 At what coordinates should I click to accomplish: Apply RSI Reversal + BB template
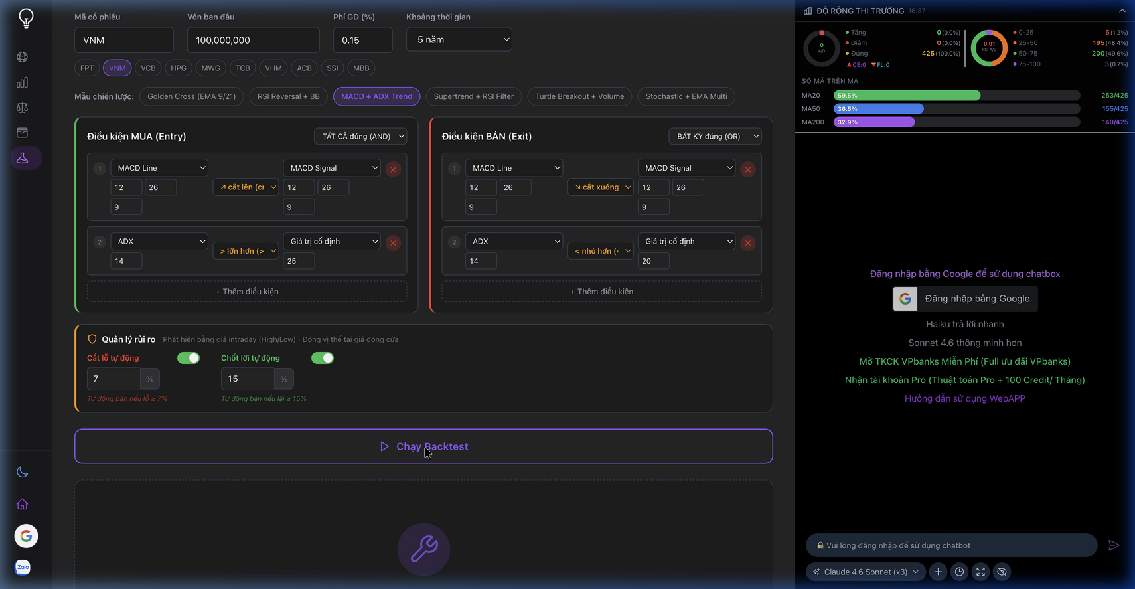coord(288,96)
